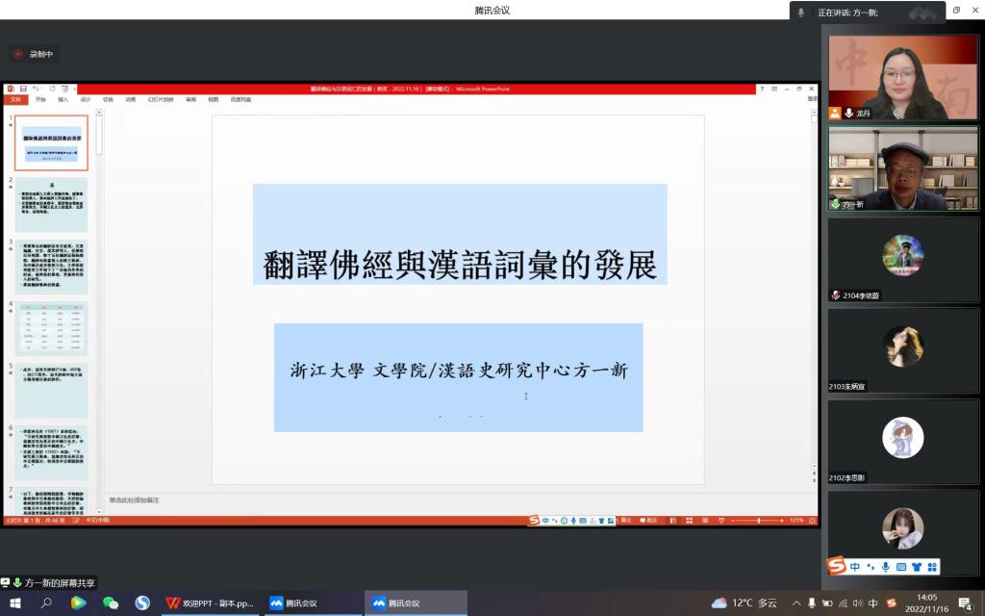Image resolution: width=985 pixels, height=616 pixels.
Task: Open the zoom level 121% selector
Action: coord(796,521)
